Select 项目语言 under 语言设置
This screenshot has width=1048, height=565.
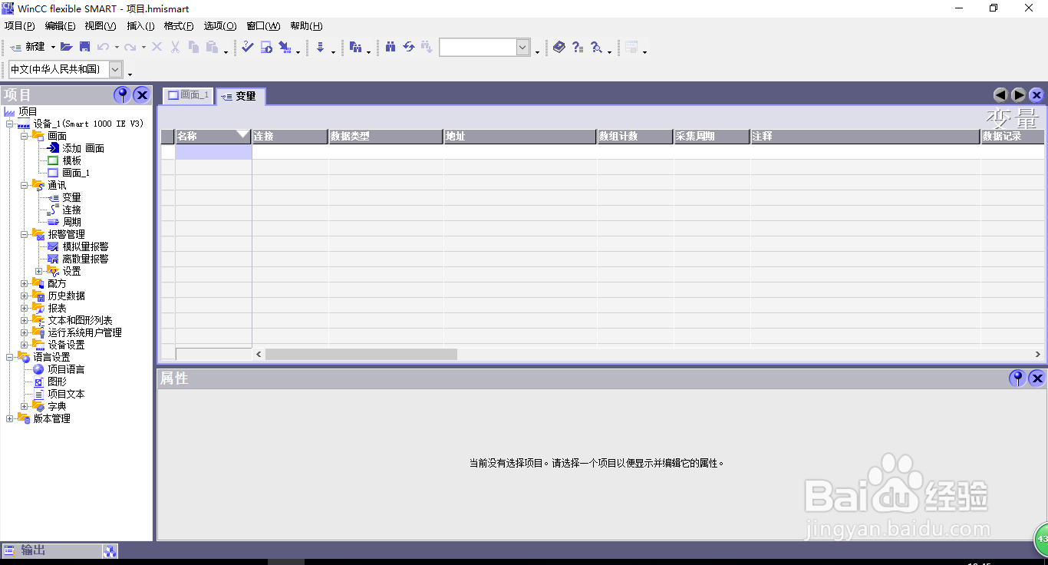coord(66,369)
